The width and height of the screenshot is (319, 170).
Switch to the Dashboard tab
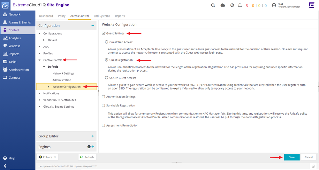coord(46,16)
